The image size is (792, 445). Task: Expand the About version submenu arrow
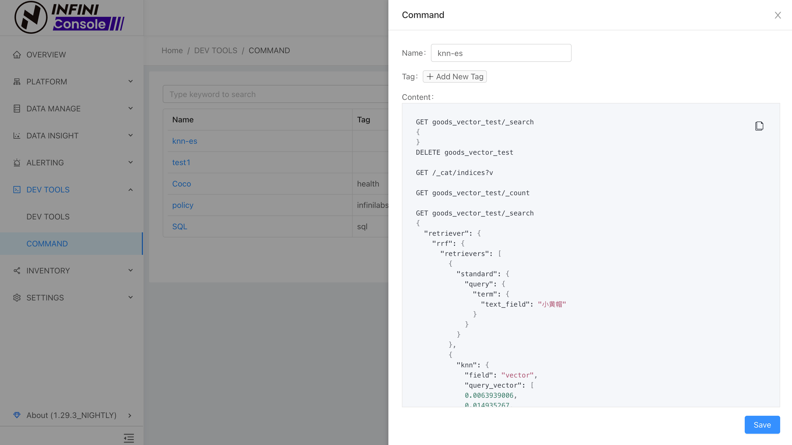130,415
